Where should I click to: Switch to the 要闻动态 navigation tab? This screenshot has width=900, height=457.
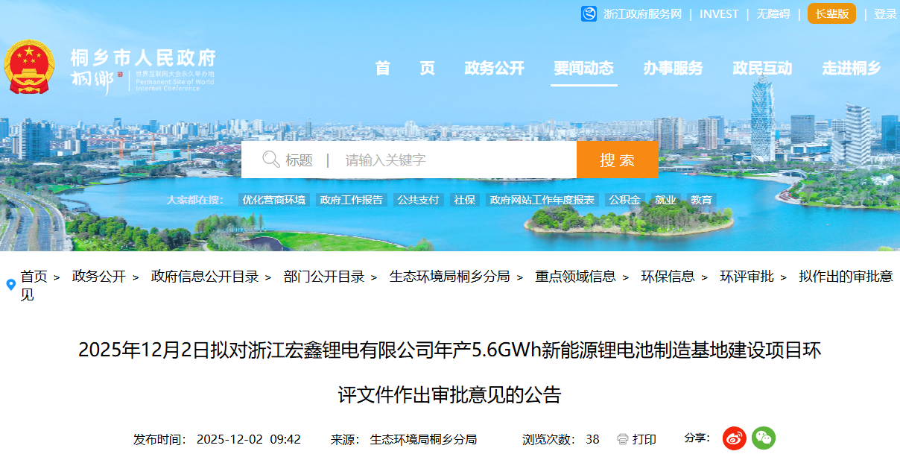584,68
